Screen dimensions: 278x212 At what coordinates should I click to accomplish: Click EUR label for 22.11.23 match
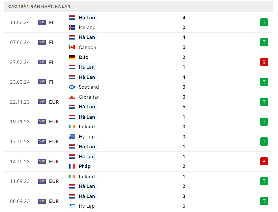pos(54,102)
